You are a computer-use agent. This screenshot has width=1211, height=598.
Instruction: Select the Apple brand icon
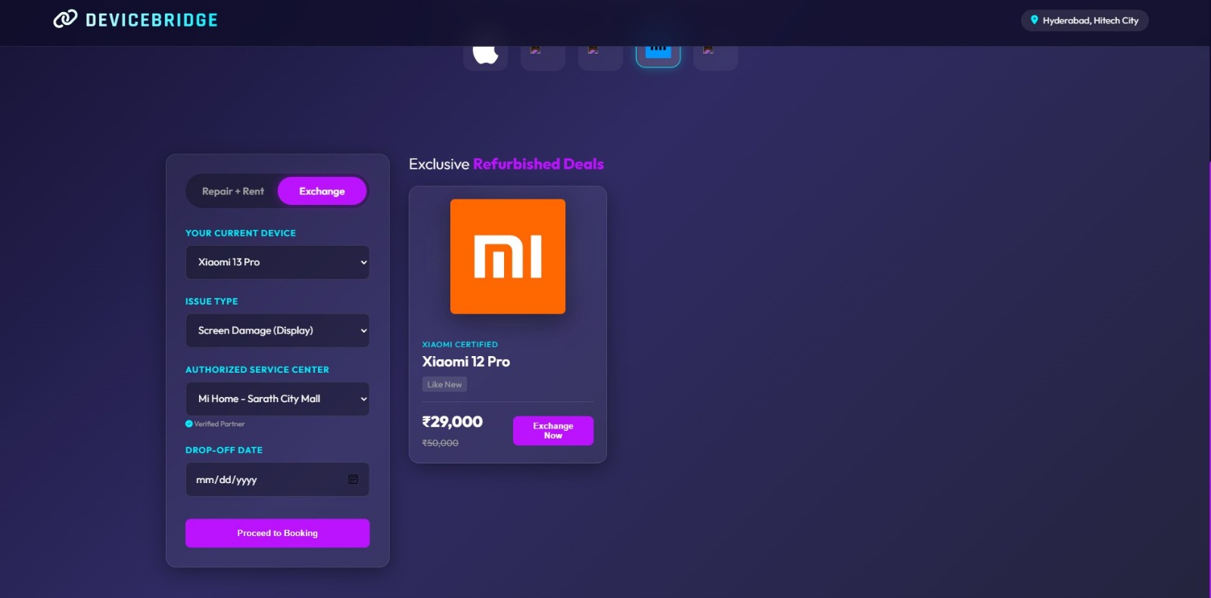485,54
